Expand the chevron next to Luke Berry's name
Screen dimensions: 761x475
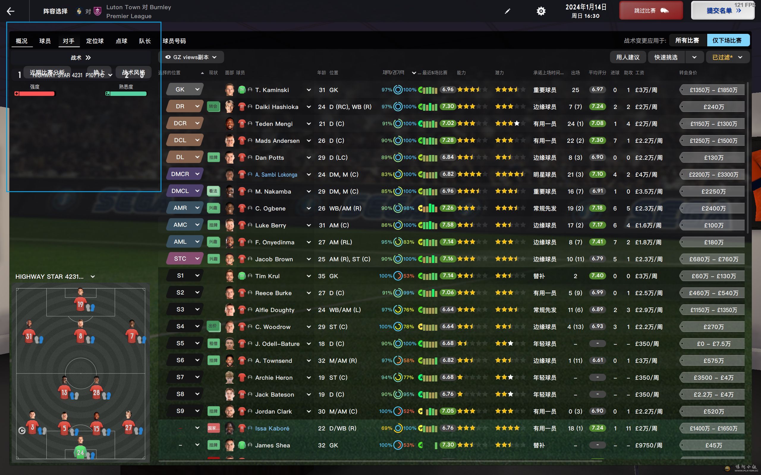click(309, 225)
